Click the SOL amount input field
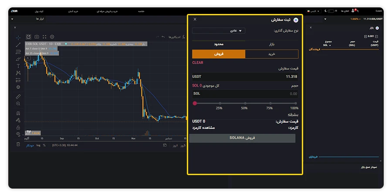392x196 pixels. (x=245, y=94)
